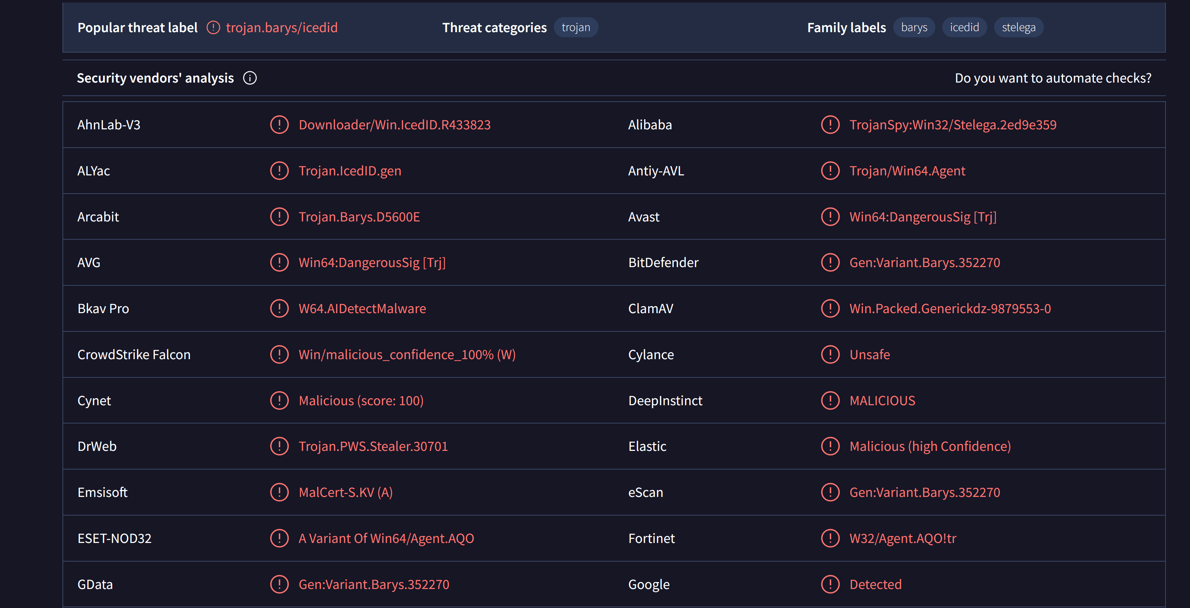Click the trojan.barys/icedid threat label text
The image size is (1190, 608).
[281, 28]
